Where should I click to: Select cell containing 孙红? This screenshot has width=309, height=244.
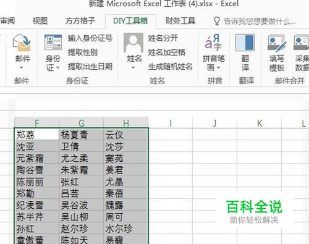[x=37, y=229]
